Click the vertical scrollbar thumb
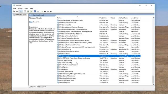This screenshot has height=94, width=168. click(153, 79)
